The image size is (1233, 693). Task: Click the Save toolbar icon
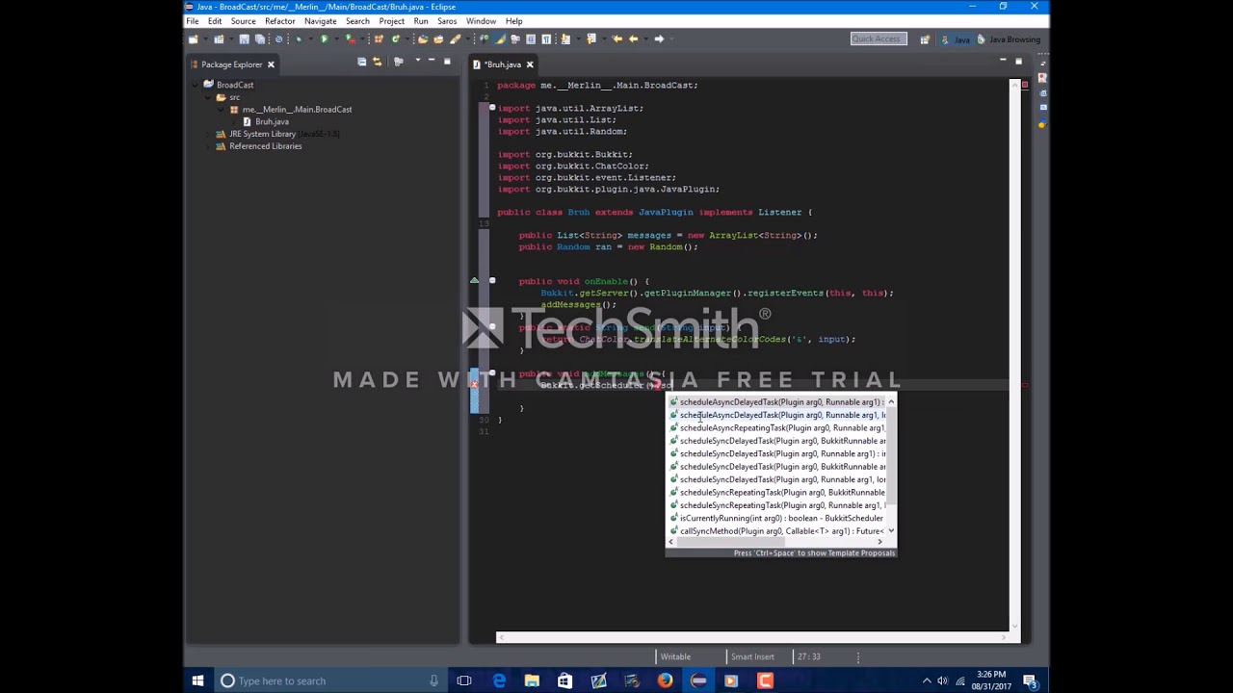[x=245, y=39]
